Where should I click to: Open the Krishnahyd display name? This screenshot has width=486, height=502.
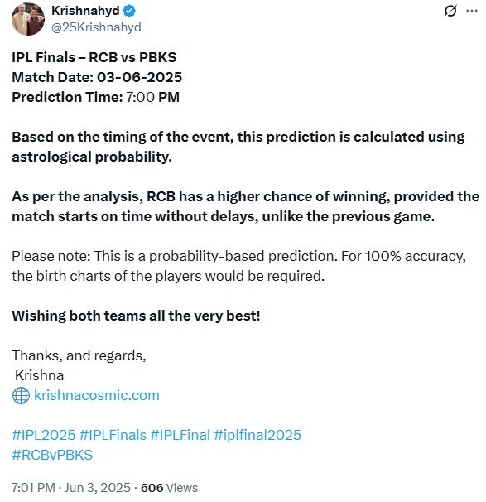[x=85, y=11]
